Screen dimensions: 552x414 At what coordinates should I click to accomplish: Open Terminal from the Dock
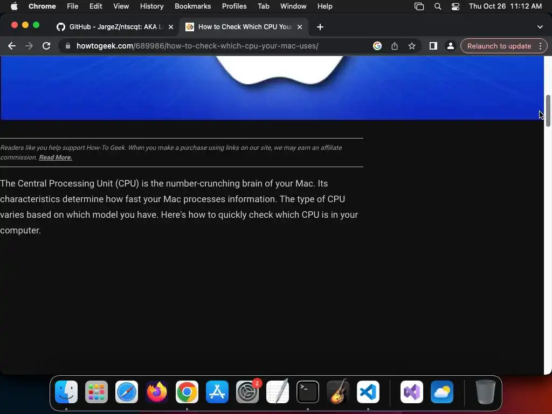tap(308, 392)
